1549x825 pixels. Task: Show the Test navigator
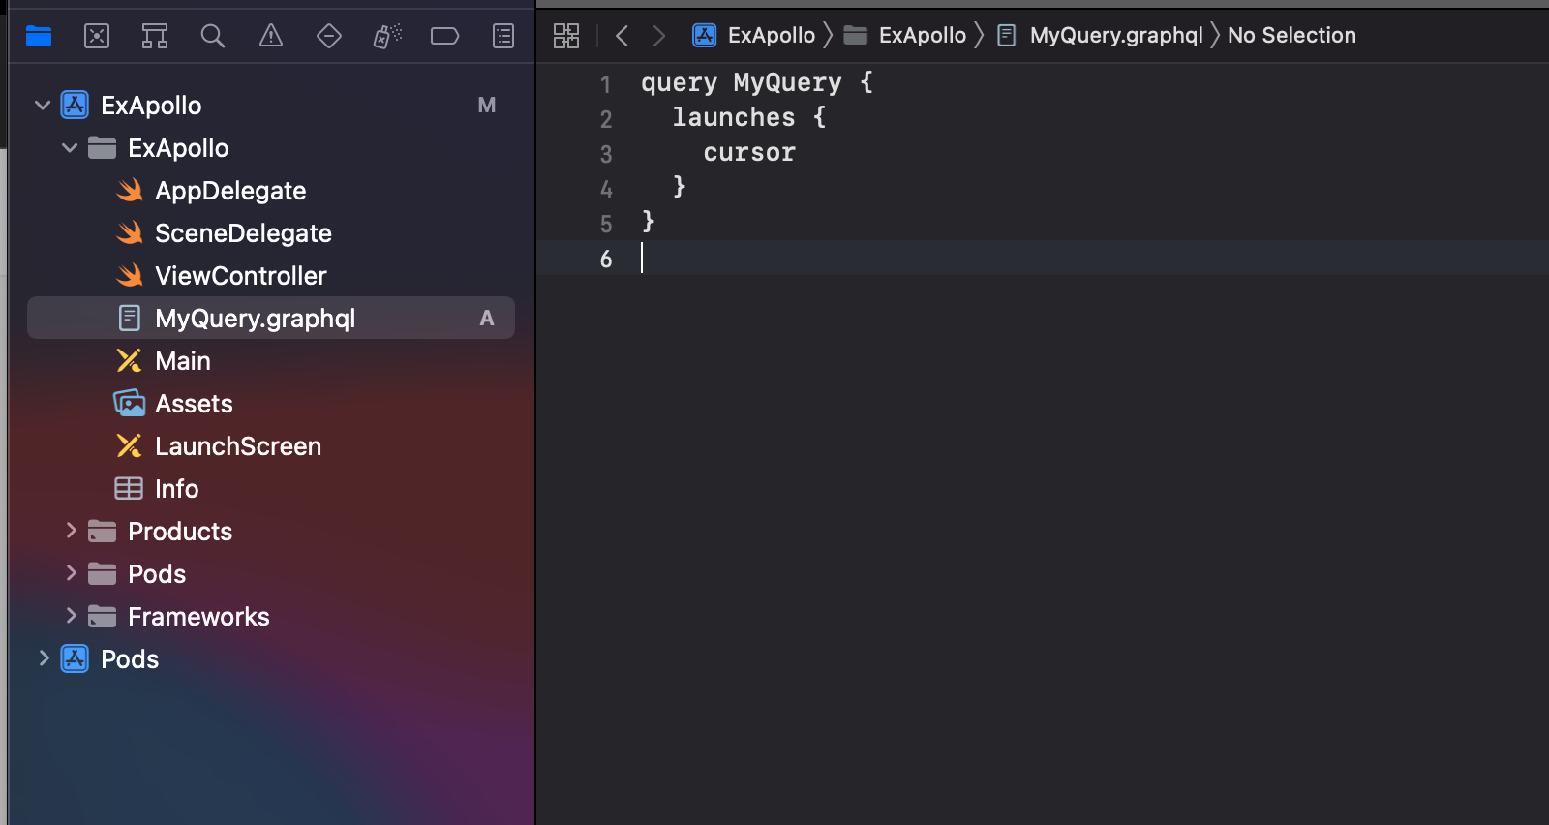[x=329, y=37]
